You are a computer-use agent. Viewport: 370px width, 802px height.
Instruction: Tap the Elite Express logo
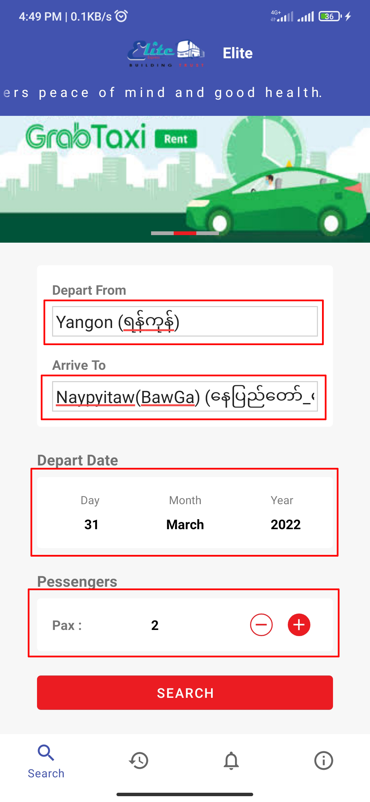166,53
